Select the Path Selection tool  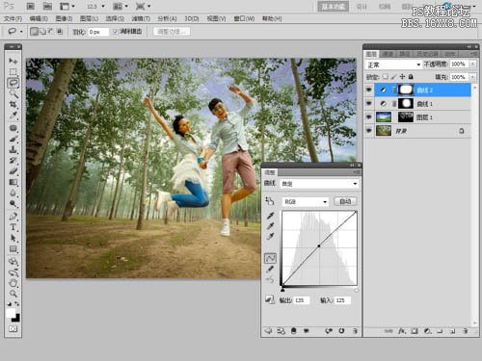coord(13,238)
